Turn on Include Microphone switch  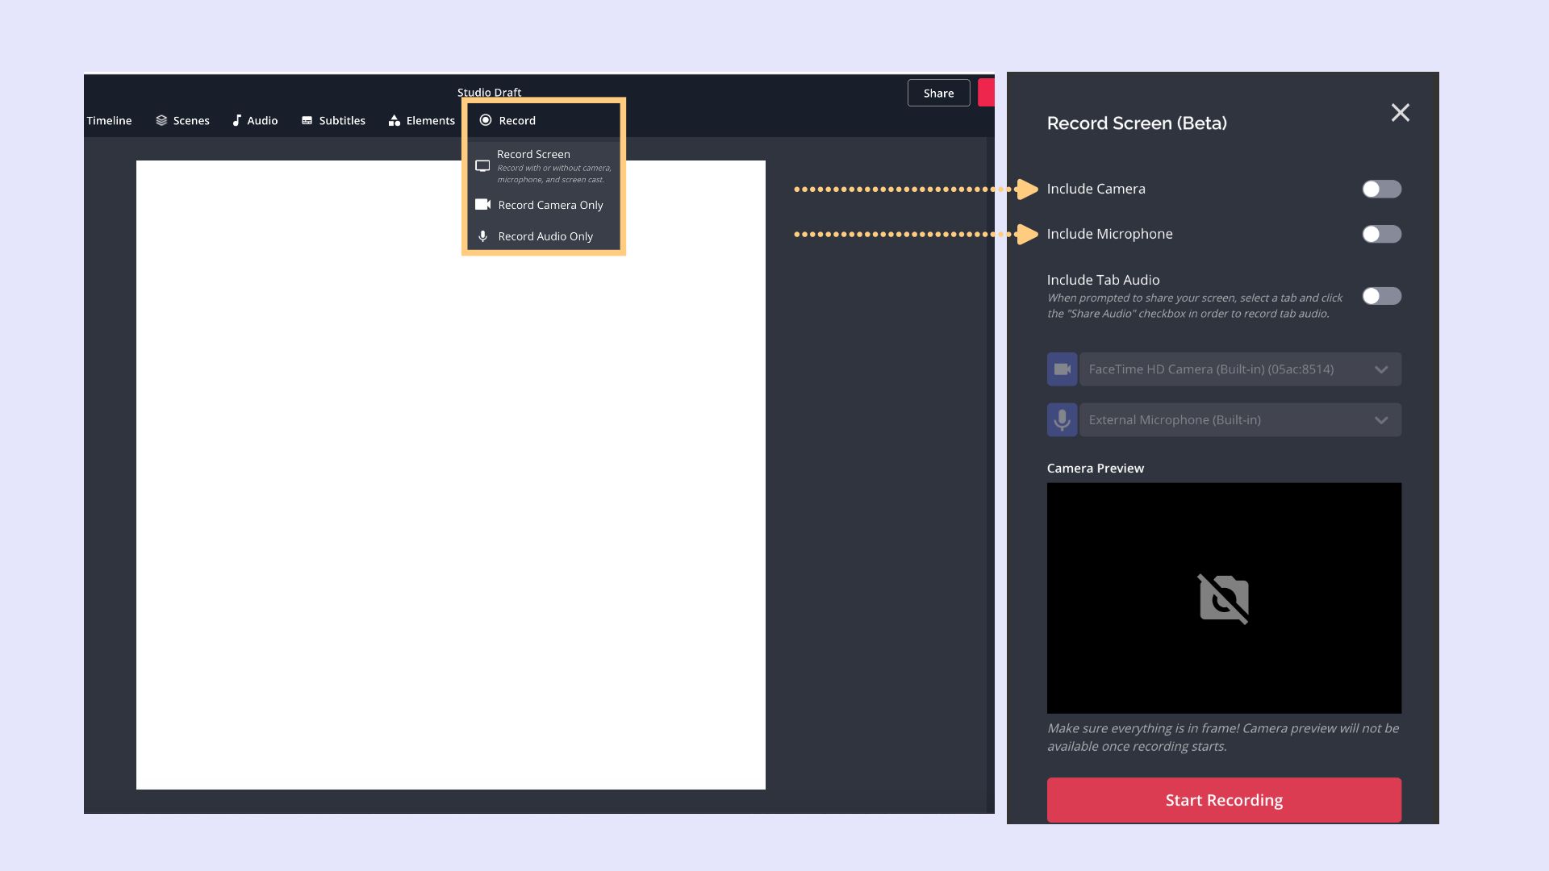pos(1381,234)
